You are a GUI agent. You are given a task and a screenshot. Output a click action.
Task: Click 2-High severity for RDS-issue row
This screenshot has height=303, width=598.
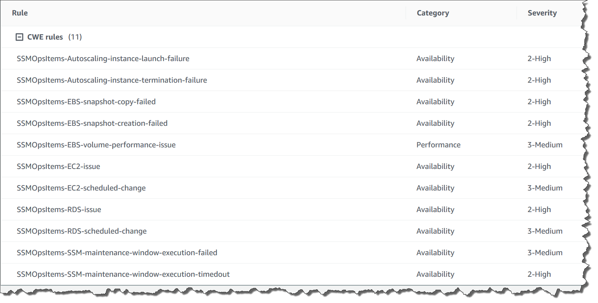point(539,210)
